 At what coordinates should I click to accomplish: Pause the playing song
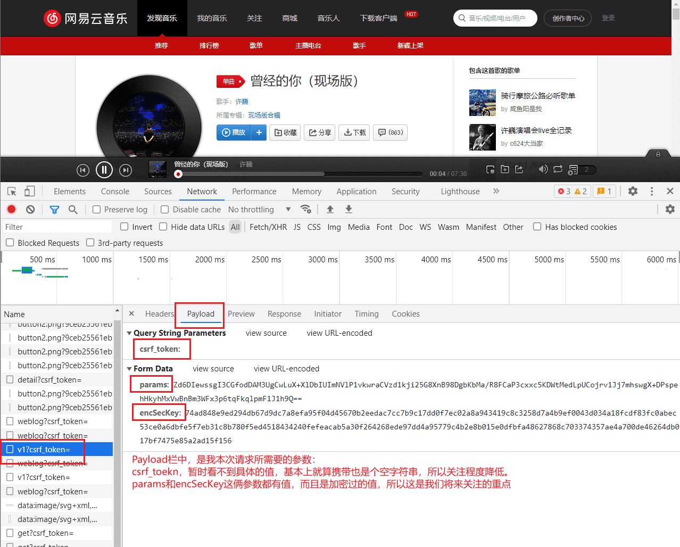104,170
